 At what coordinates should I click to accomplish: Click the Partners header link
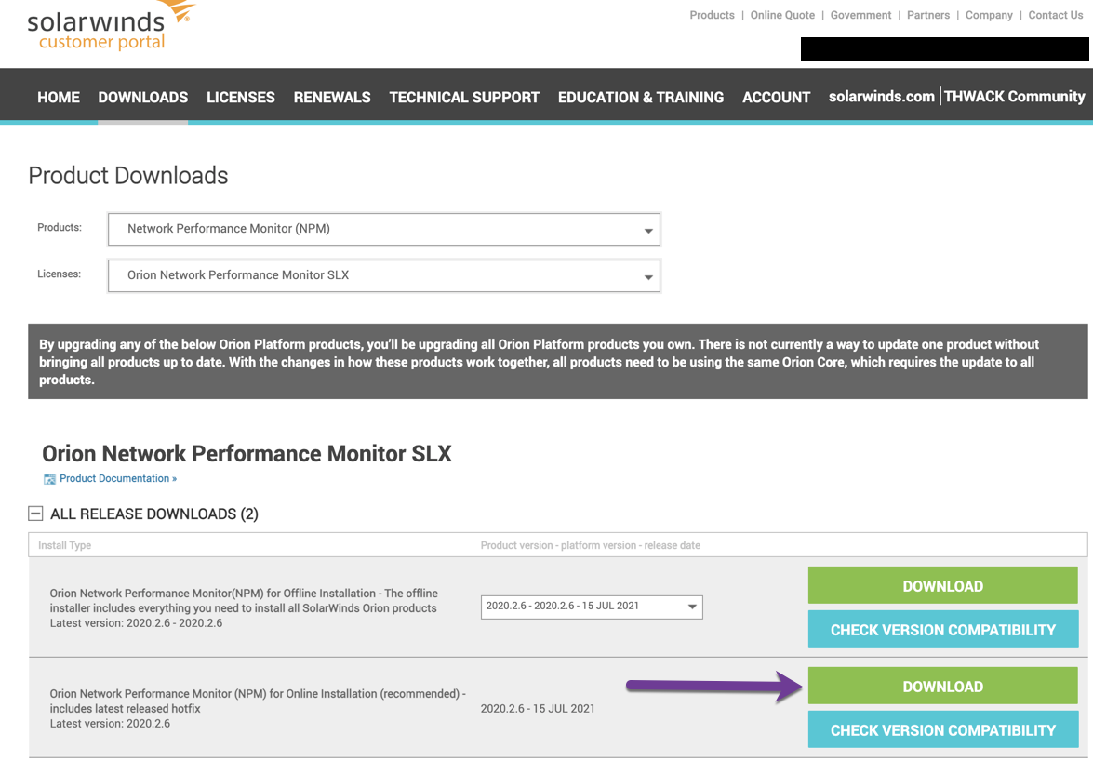927,15
